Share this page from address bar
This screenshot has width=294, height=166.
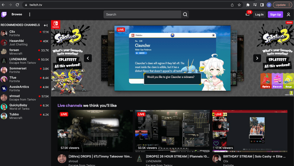point(232,5)
